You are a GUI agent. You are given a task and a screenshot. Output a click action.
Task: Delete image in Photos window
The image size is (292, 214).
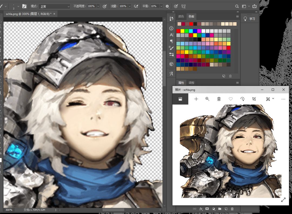click(219, 99)
